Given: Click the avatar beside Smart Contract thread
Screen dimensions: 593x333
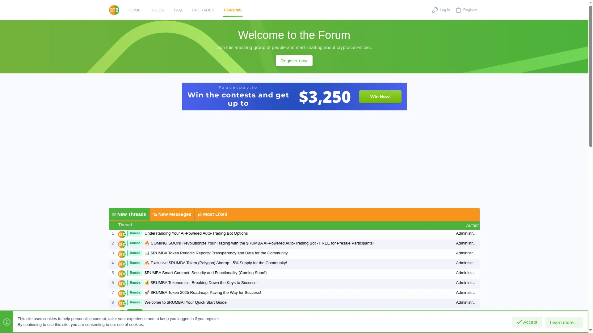Looking at the screenshot, I should (122, 274).
